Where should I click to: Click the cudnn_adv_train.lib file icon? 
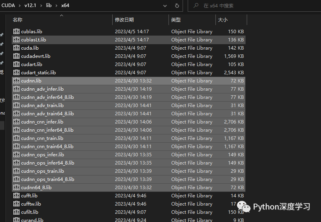tap(16, 105)
